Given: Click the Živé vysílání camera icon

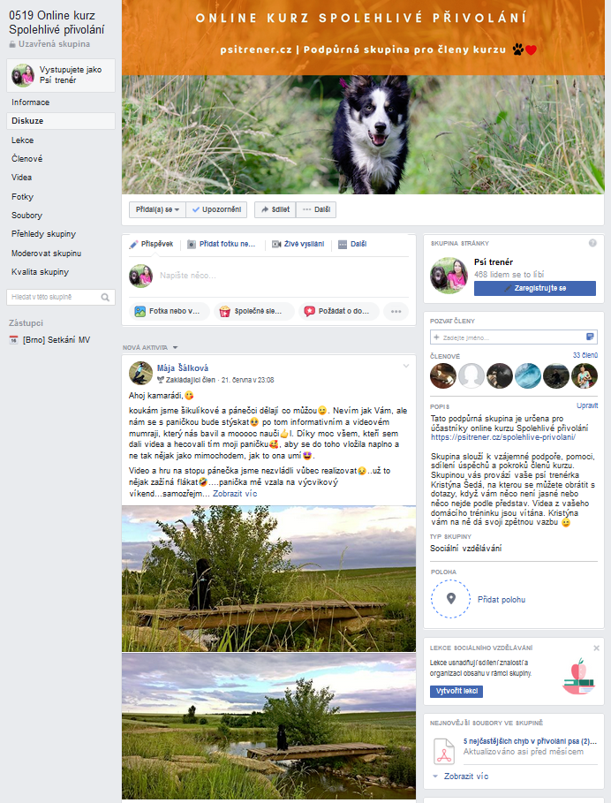Looking at the screenshot, I should (x=276, y=245).
